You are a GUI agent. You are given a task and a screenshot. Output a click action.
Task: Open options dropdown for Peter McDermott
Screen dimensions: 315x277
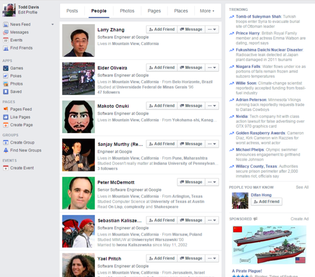click(212, 182)
